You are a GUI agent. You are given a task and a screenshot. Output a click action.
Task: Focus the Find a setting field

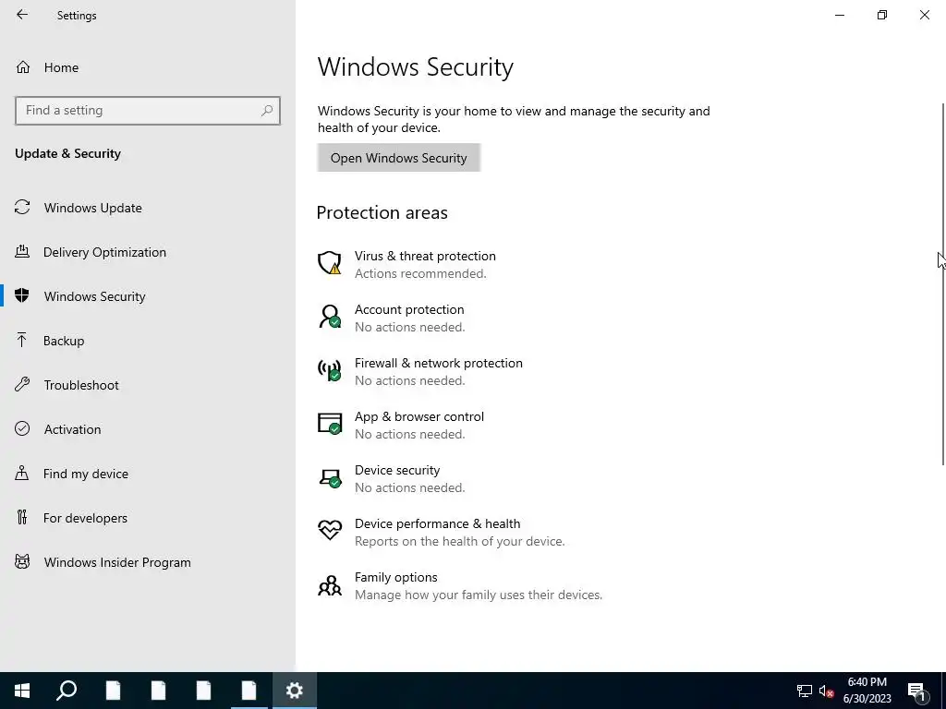coord(147,111)
